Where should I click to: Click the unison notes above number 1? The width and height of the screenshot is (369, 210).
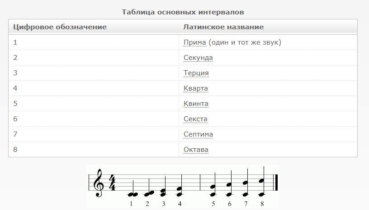click(132, 195)
